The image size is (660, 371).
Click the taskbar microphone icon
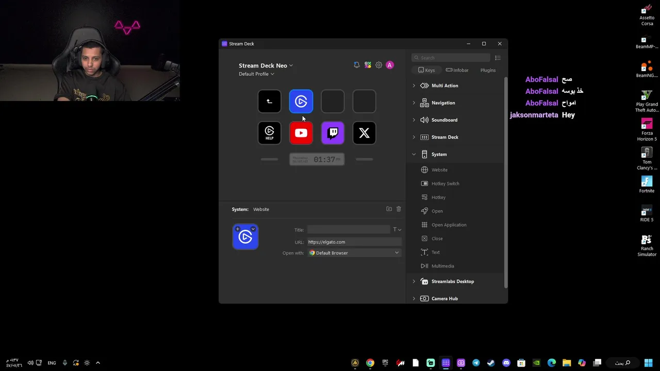click(64, 363)
